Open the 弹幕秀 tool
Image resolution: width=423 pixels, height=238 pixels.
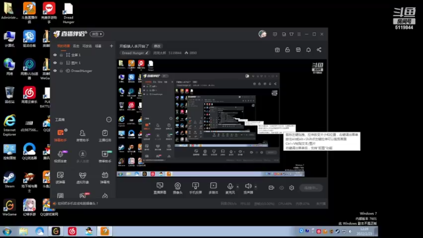(105, 178)
